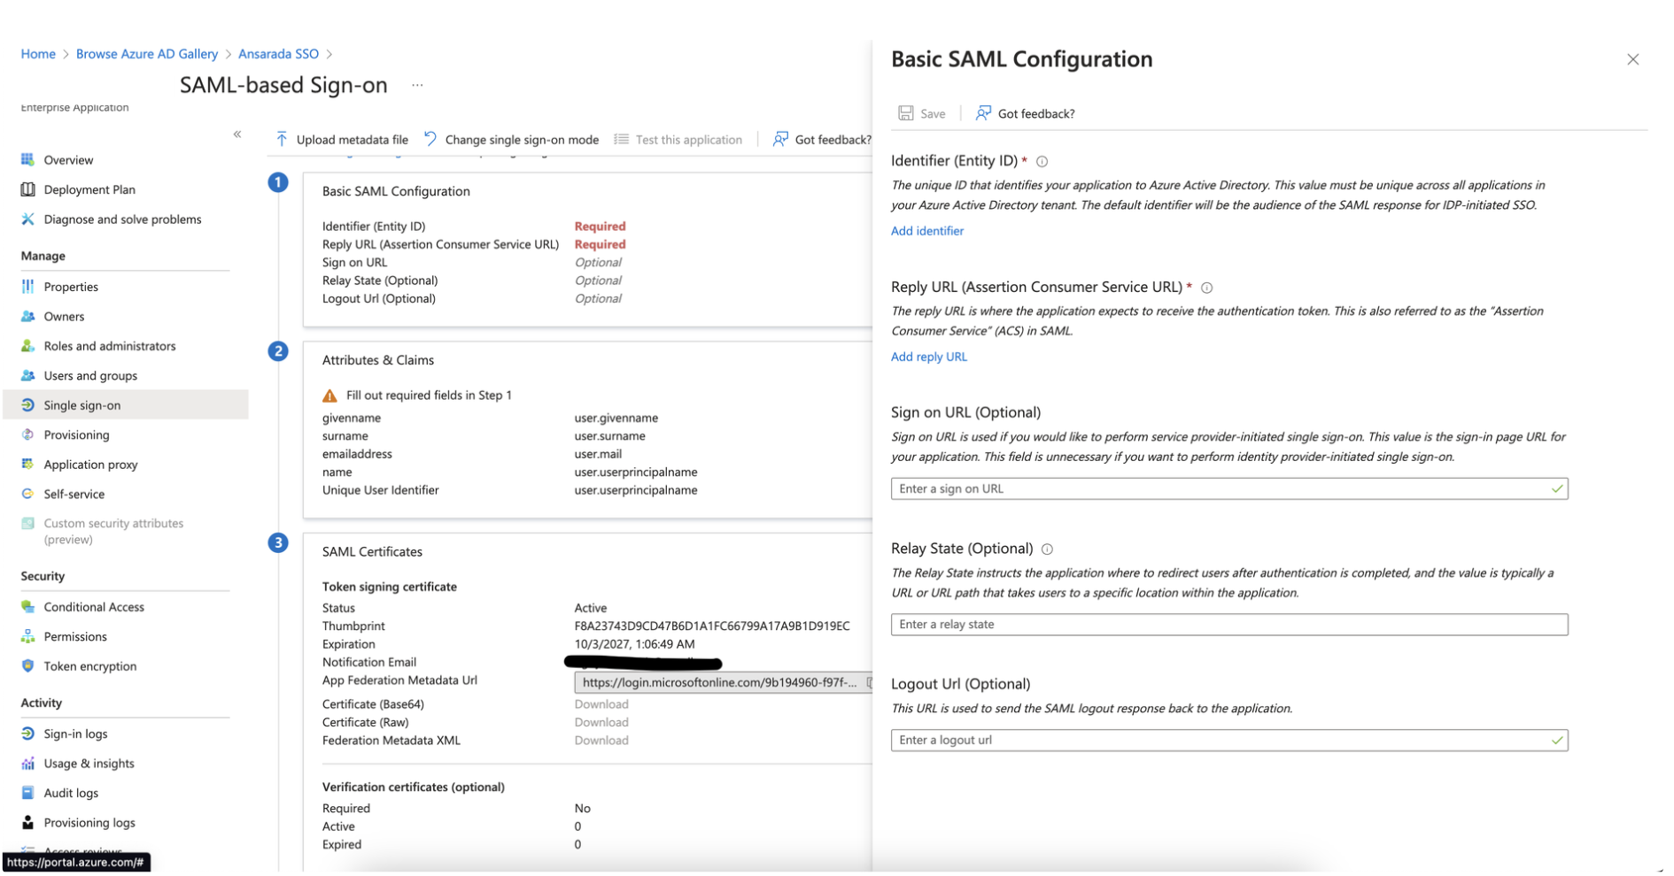Click the Owners people icon

[x=27, y=317]
